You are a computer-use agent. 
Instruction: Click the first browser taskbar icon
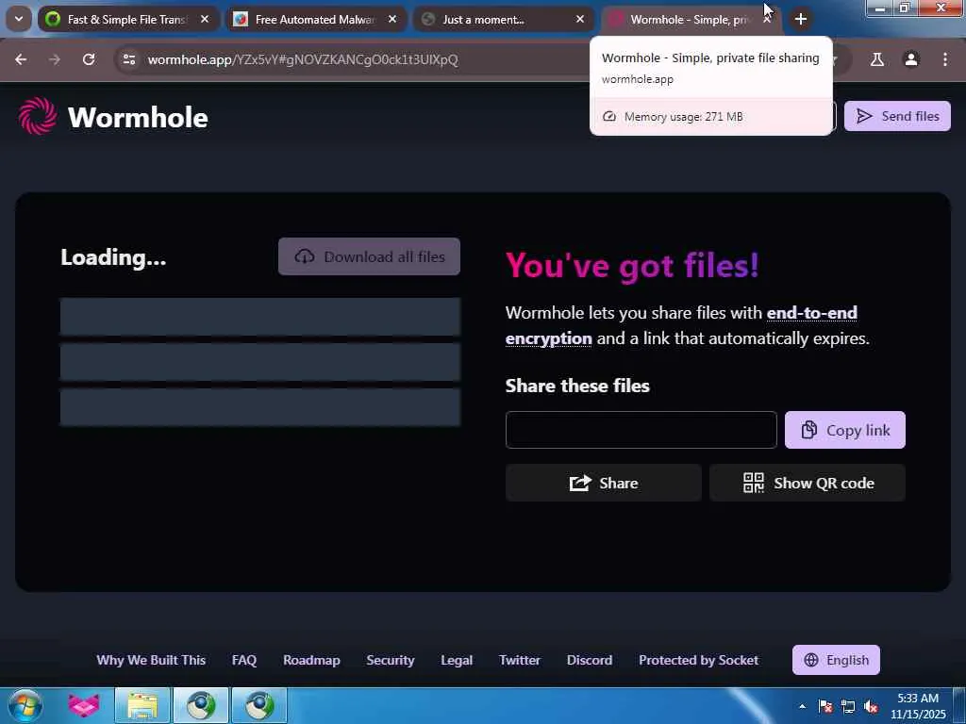(201, 705)
